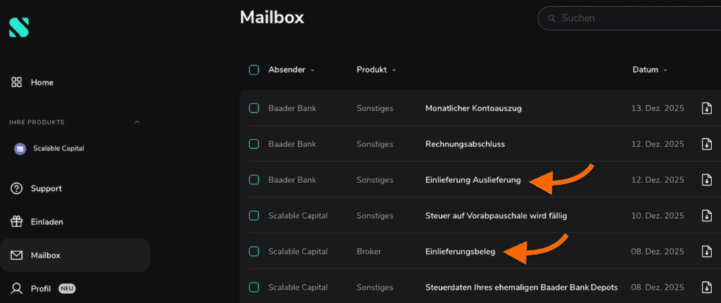Go to Home in sidebar

pyautogui.click(x=42, y=82)
